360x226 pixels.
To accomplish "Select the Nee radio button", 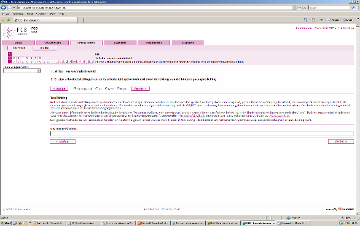I will (106, 88).
